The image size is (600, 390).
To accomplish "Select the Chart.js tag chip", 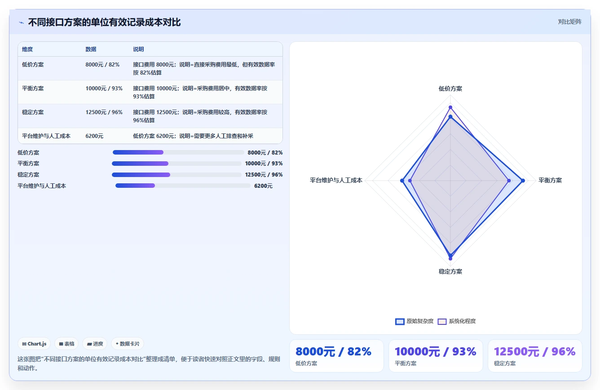I will tap(35, 344).
